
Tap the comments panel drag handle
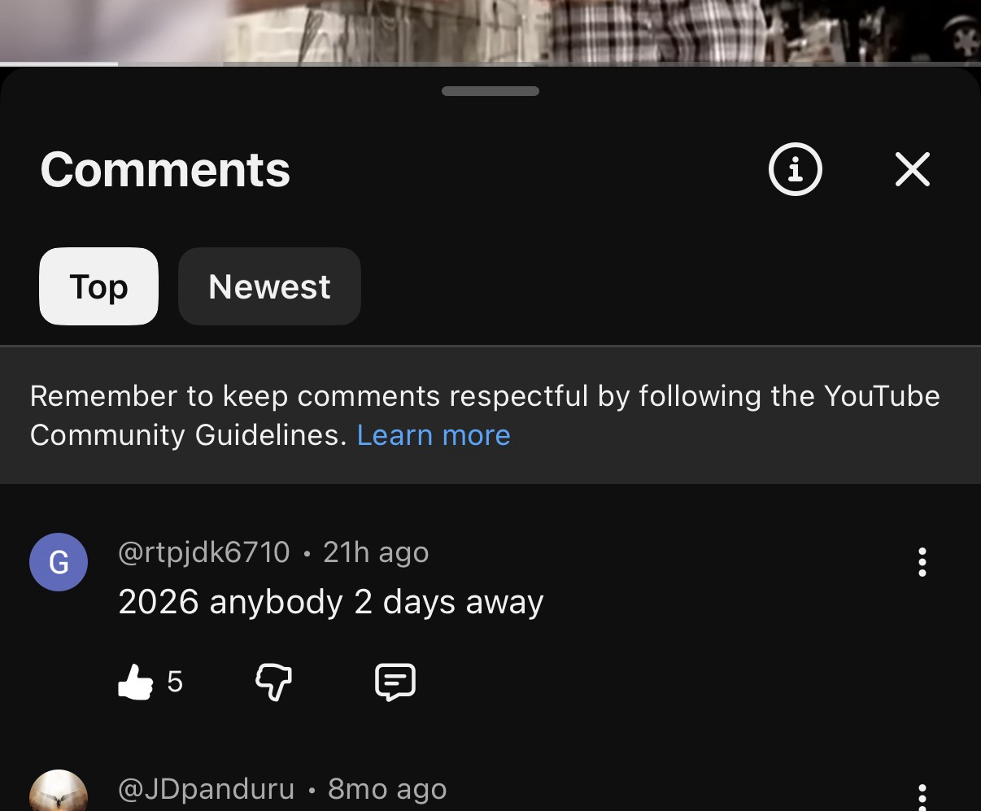[x=490, y=91]
